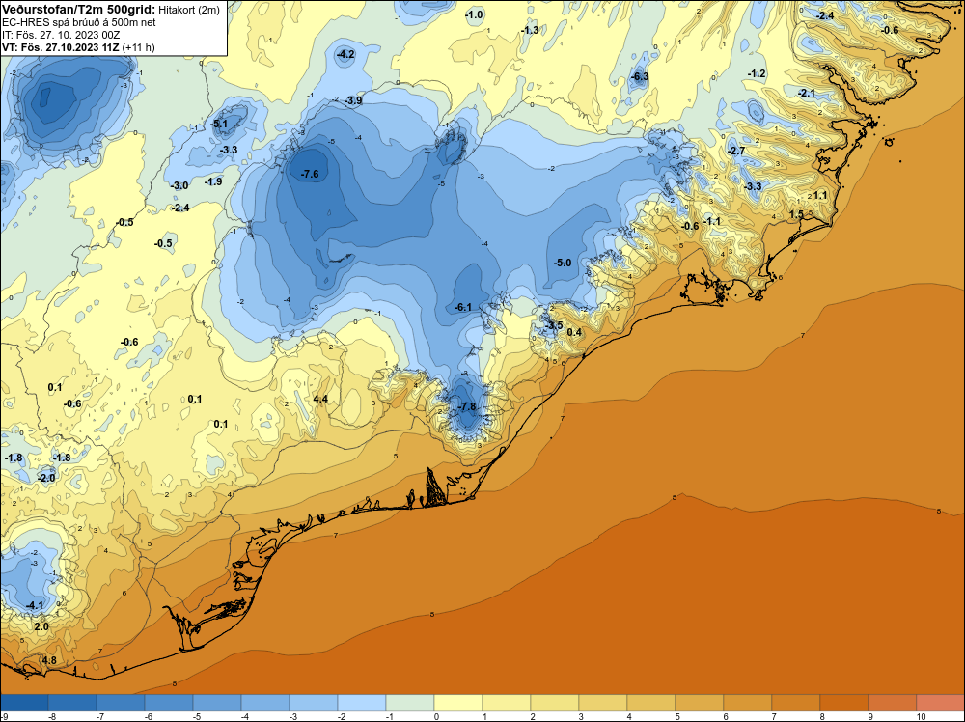Select the -6.1 temperature label

(x=463, y=307)
